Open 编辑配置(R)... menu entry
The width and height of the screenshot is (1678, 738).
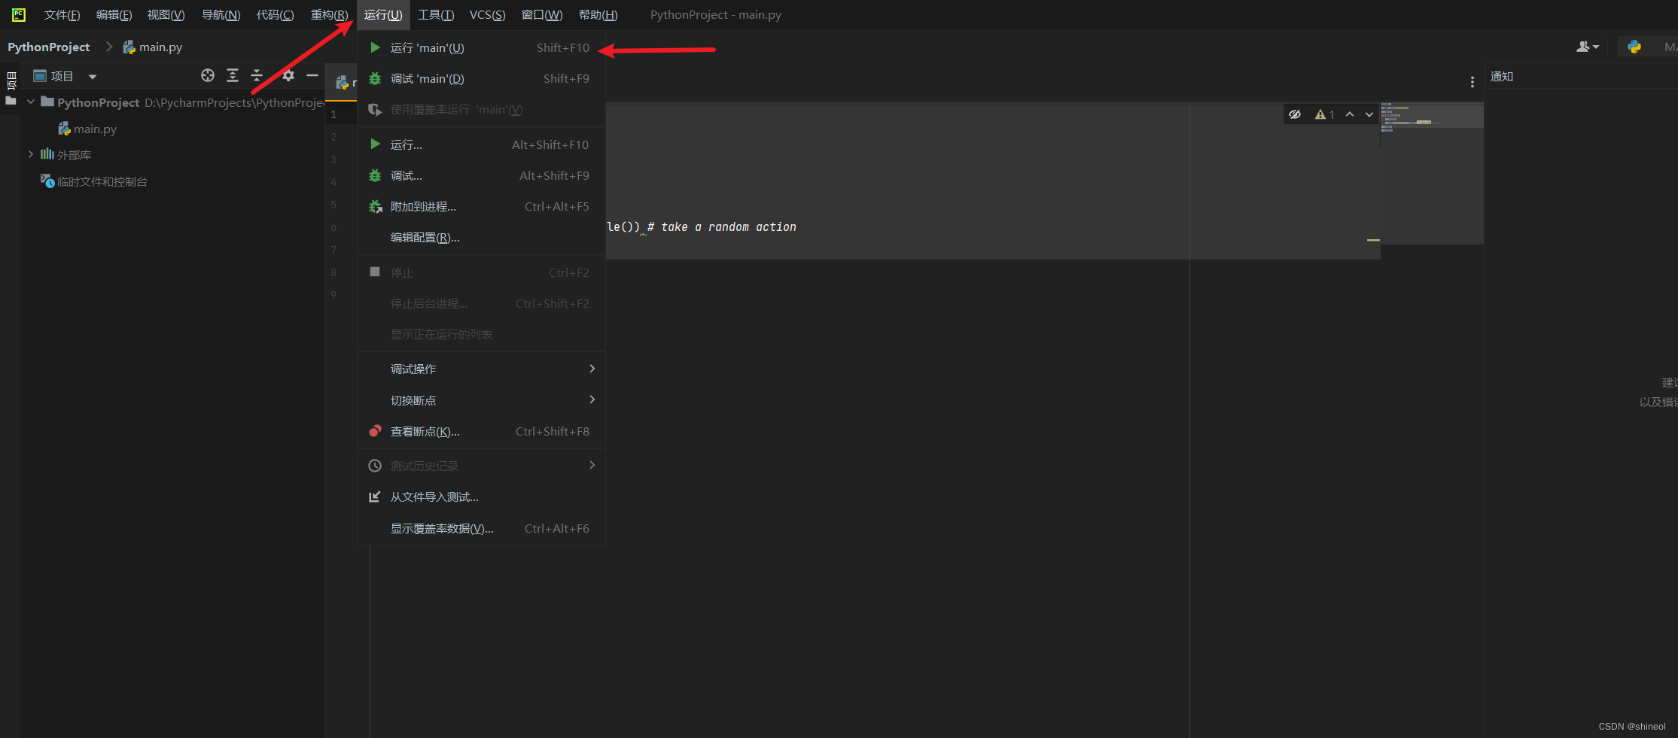(x=481, y=237)
